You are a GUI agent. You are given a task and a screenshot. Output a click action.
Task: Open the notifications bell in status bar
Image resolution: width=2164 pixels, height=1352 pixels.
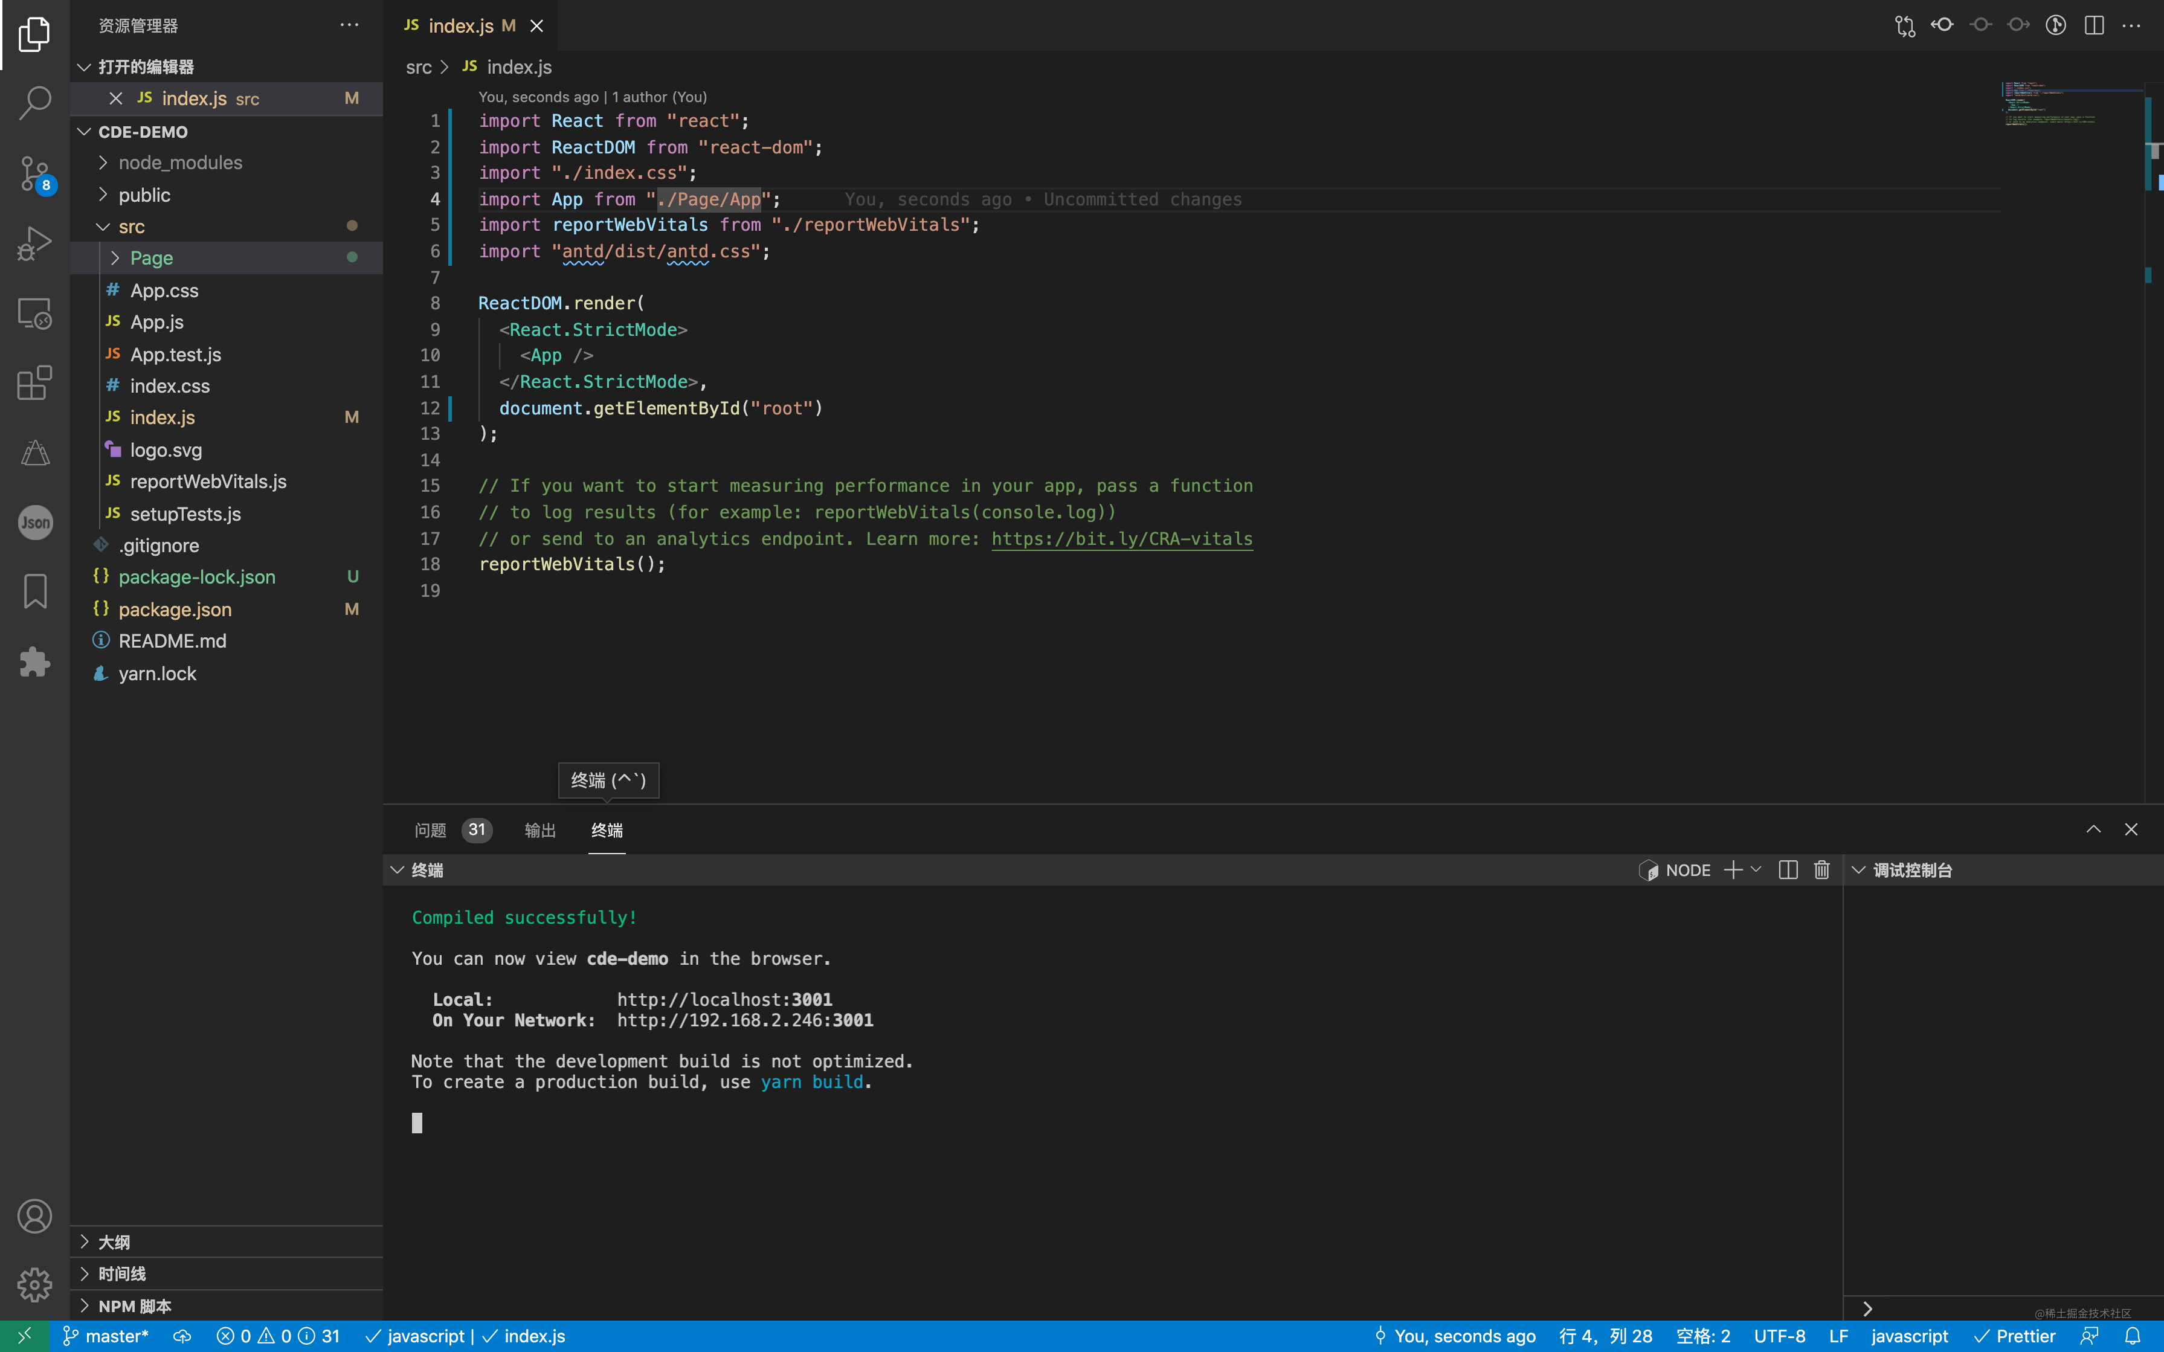coord(2132,1336)
